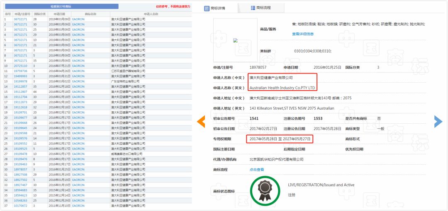Screen dimensions: 448x211
Task: Open 36732171 link in class 35 row
Action: [20, 61]
